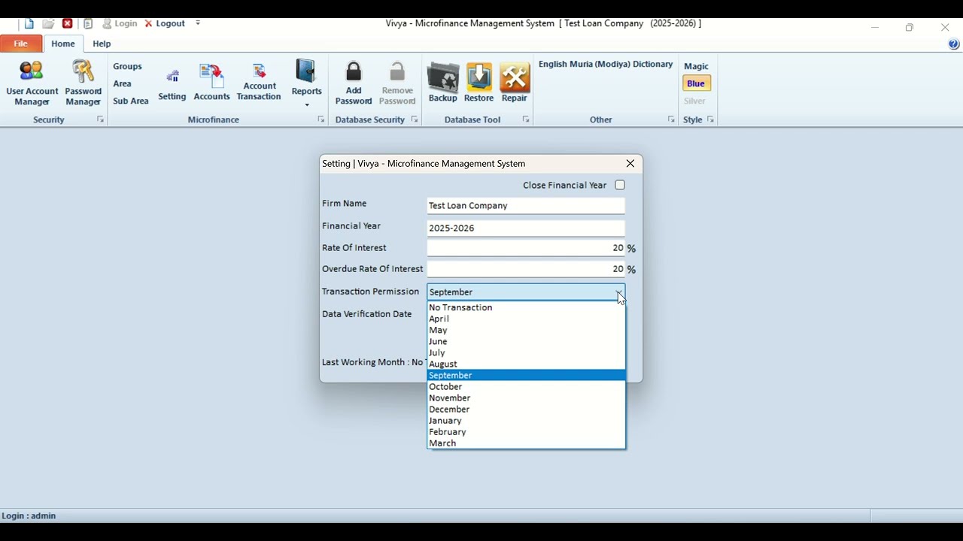This screenshot has height=541, width=963.
Task: Expand the Database Security group launcher
Action: (415, 119)
